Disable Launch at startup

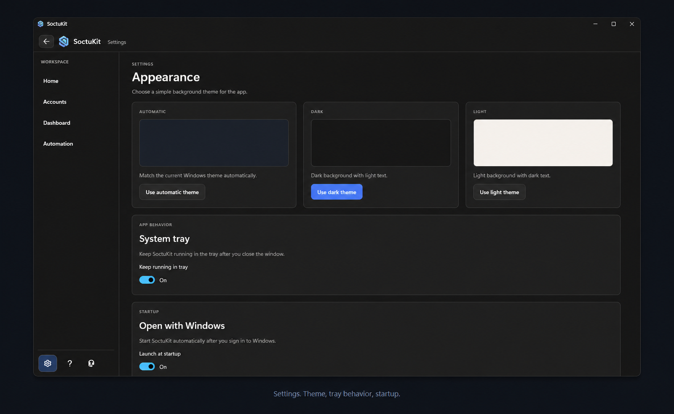tap(147, 366)
